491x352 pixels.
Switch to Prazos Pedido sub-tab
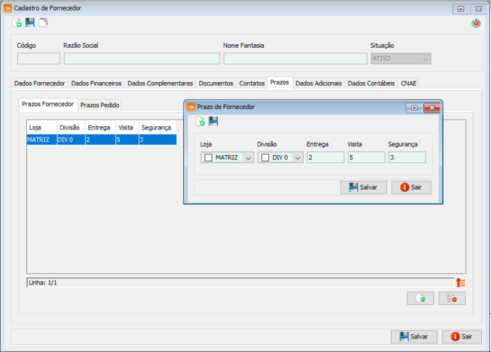[99, 105]
